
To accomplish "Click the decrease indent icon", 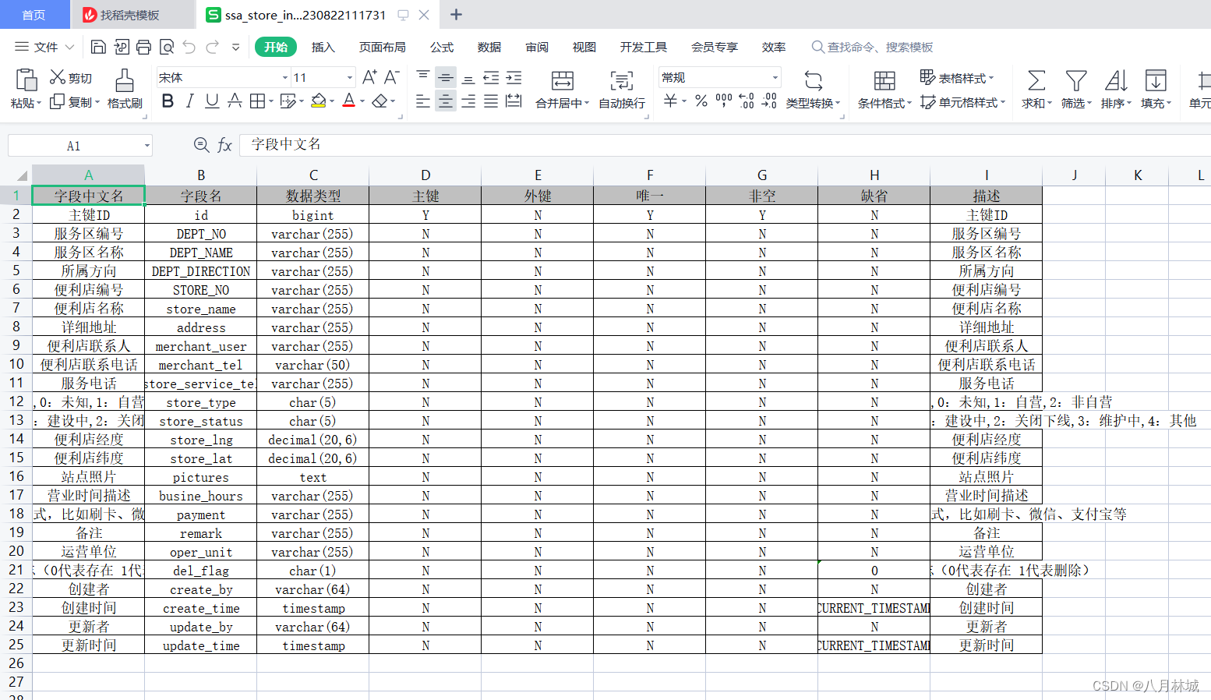I will point(491,77).
